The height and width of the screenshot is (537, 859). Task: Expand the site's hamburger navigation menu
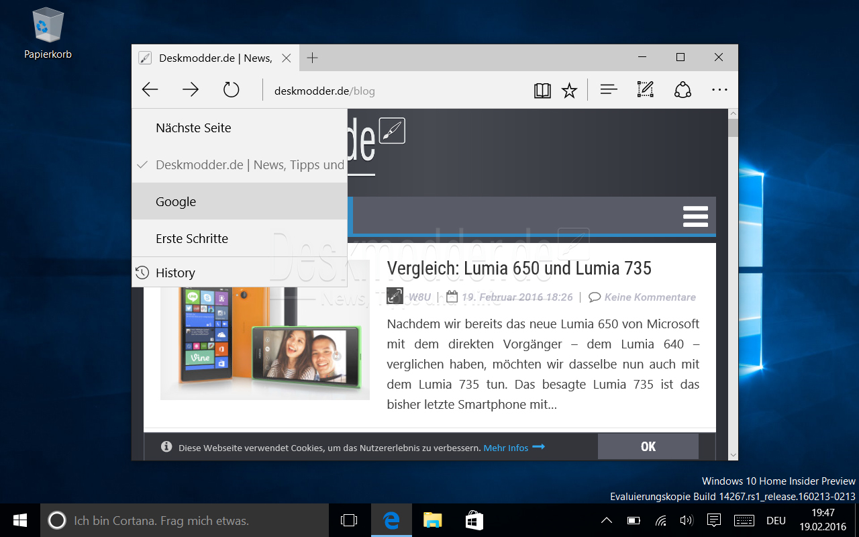695,217
